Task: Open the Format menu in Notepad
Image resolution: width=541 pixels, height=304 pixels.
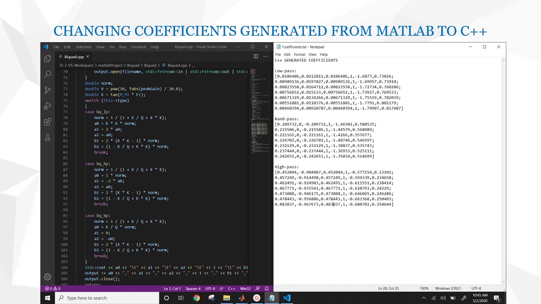Action: coord(299,54)
